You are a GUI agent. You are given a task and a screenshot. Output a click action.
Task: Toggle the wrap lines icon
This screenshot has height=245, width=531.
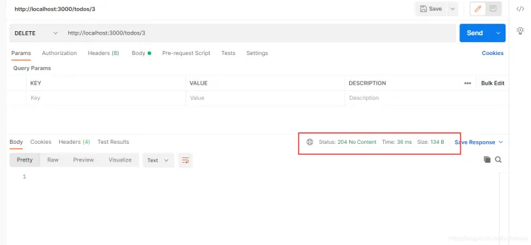185,160
